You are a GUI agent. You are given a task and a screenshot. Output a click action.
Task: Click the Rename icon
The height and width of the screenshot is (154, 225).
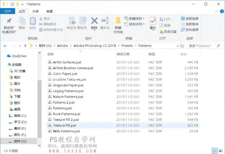click(105, 21)
